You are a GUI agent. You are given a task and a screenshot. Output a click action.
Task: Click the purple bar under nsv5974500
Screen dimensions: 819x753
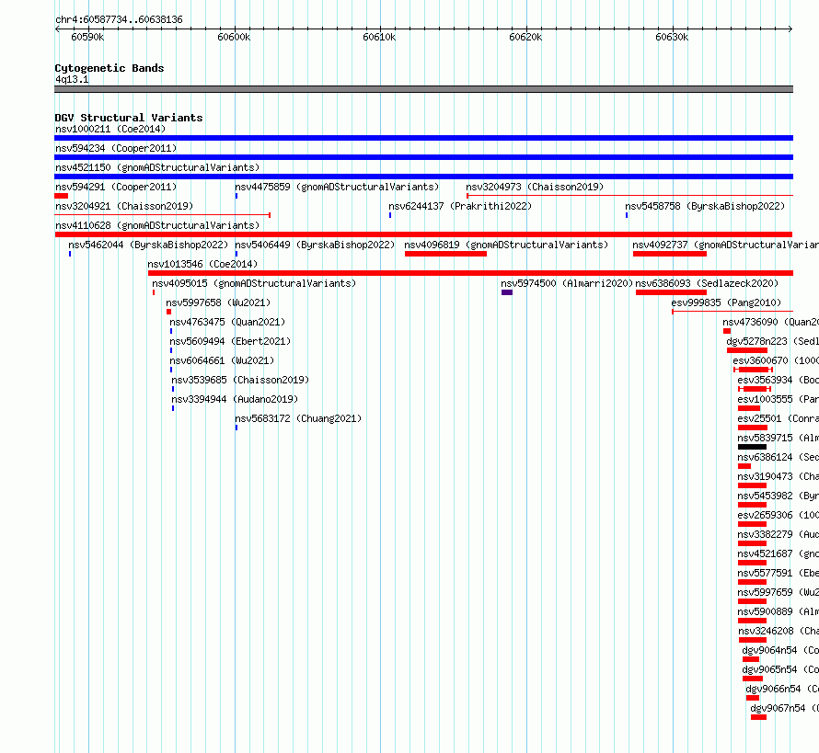click(507, 292)
